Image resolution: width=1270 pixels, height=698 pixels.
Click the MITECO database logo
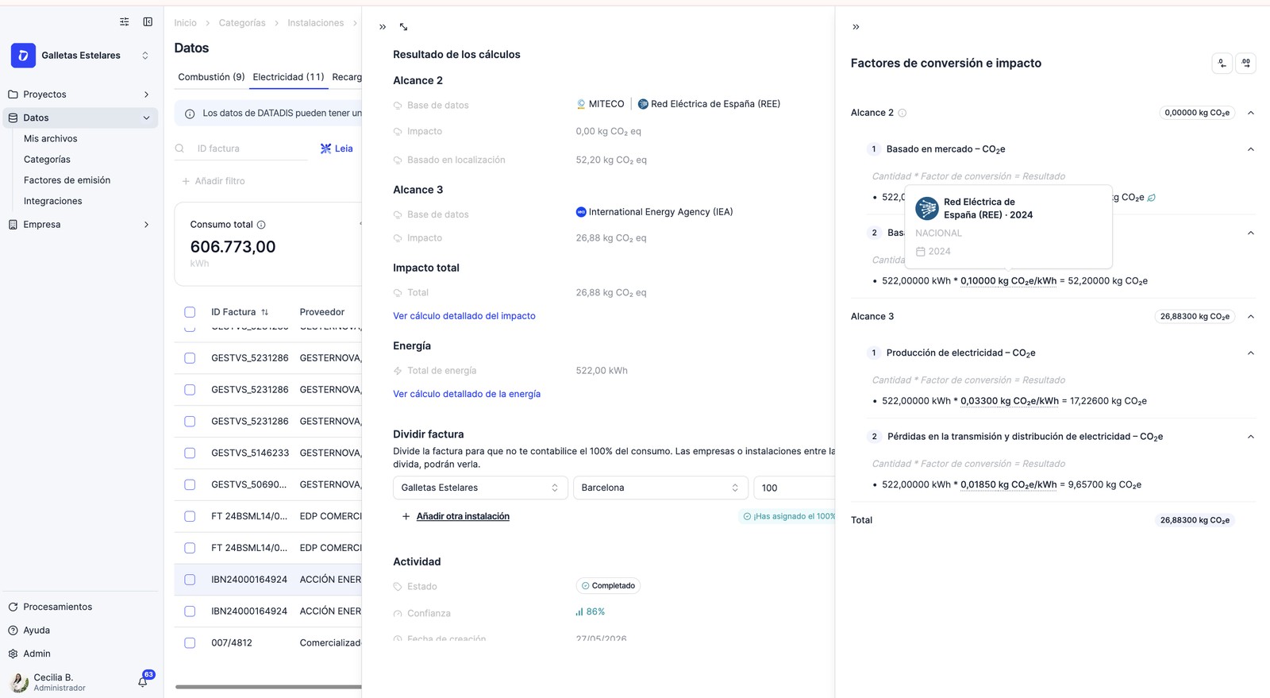pos(581,104)
